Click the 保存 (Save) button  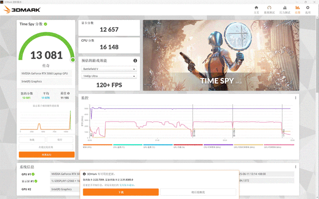click(x=60, y=140)
